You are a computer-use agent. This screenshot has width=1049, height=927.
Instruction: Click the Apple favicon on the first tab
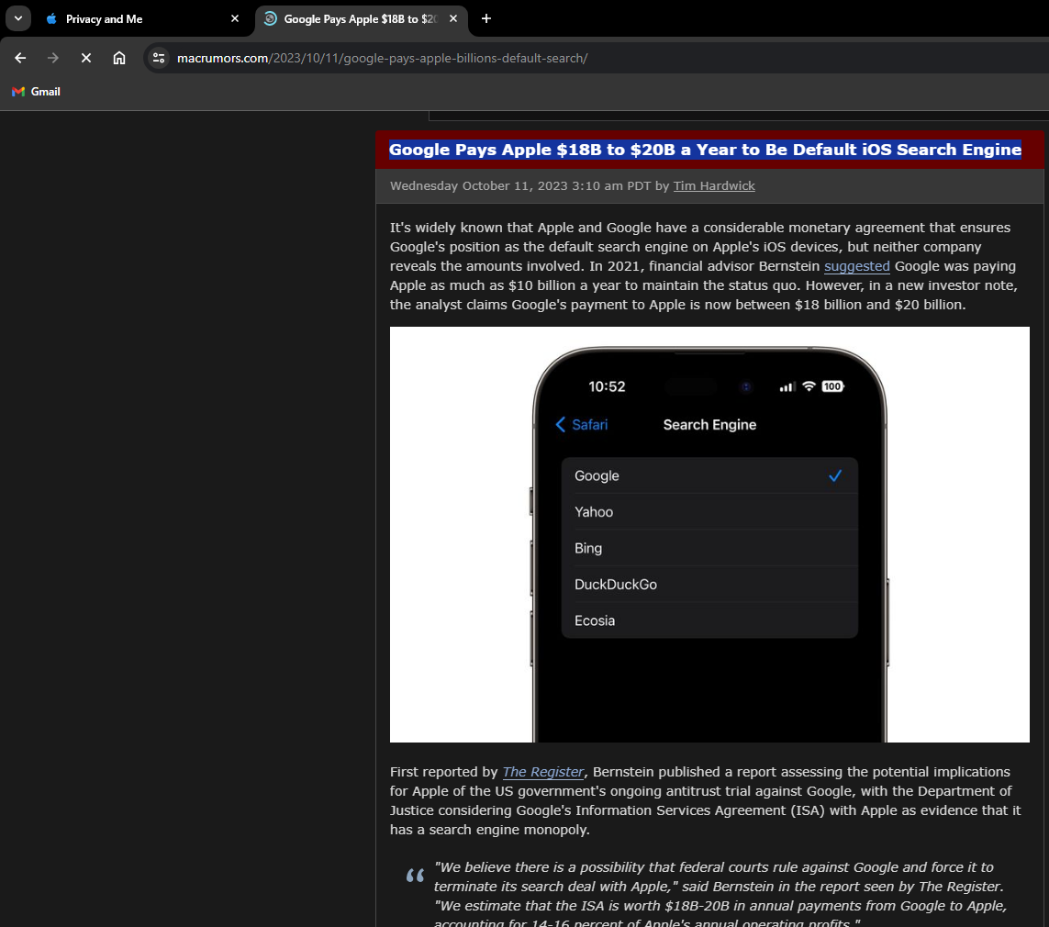(51, 18)
